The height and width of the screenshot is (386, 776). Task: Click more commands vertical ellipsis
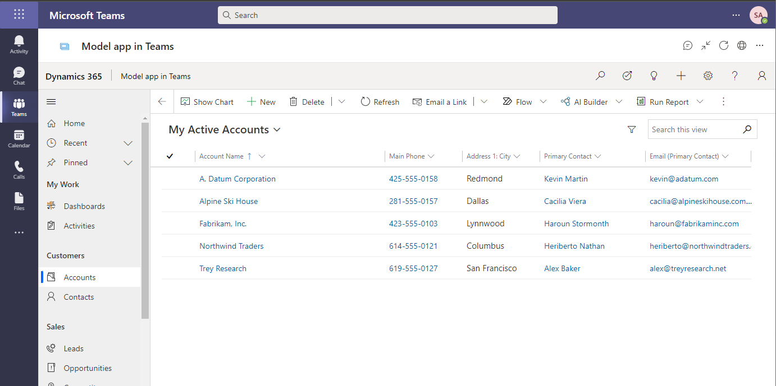(723, 101)
